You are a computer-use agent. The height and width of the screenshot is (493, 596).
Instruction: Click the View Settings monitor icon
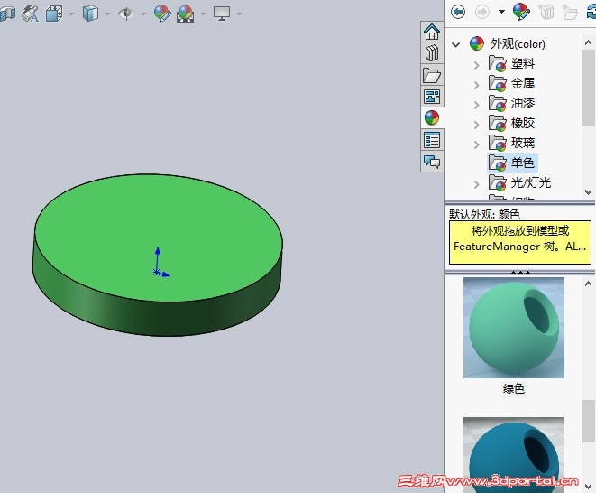(222, 14)
